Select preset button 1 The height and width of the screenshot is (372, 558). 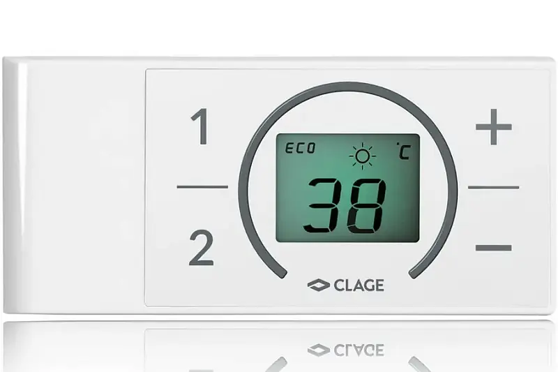[201, 127]
